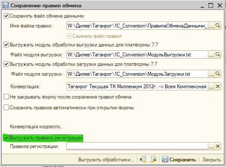Image resolution: width=226 pixels, height=167 pixels.
Task: Select conversion via 'Конвертация' ellipsis button
Action: 211,87
